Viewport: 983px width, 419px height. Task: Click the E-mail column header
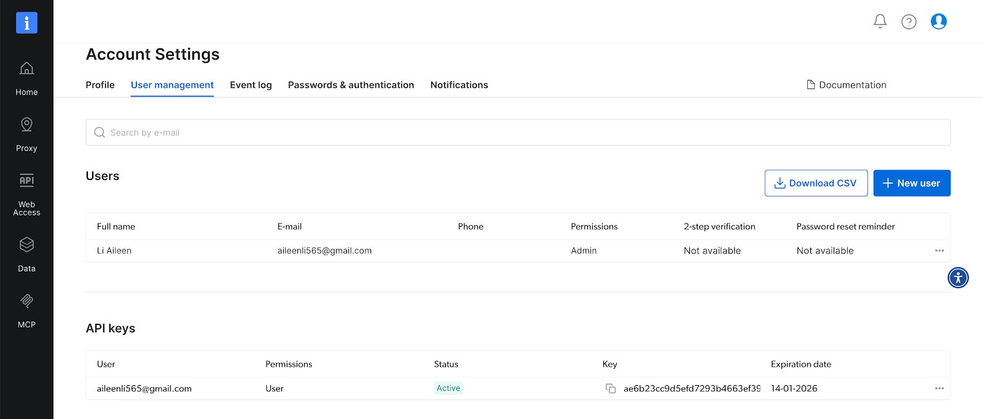pos(289,227)
